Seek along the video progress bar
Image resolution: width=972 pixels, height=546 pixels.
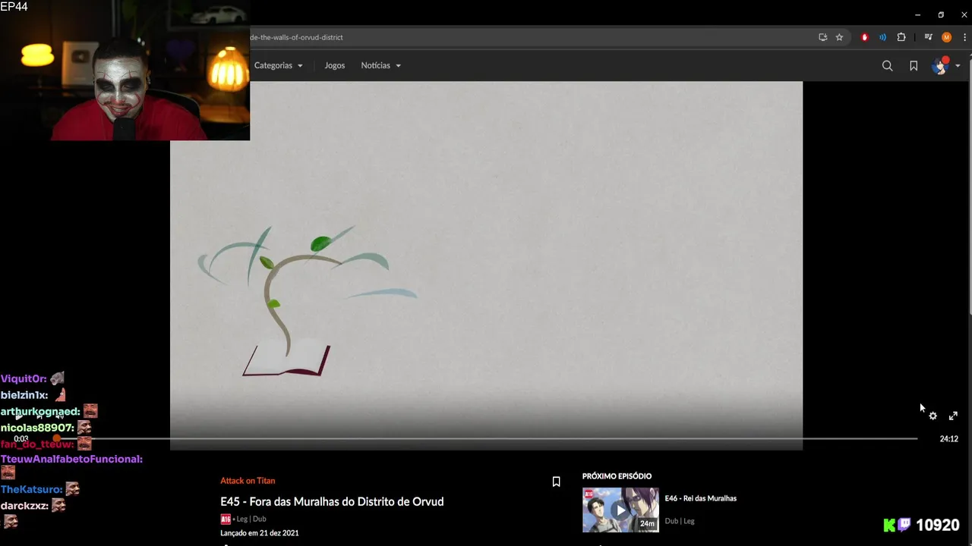point(486,438)
